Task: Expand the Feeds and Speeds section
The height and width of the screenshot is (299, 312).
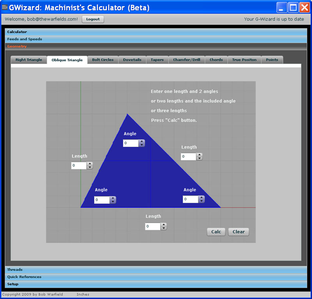Action: click(x=156, y=39)
